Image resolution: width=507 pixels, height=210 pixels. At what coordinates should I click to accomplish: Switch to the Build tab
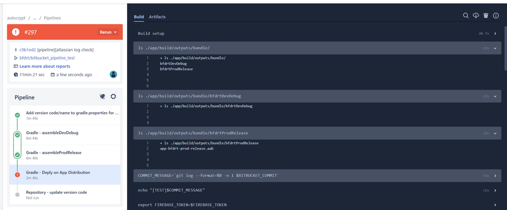[x=139, y=17]
